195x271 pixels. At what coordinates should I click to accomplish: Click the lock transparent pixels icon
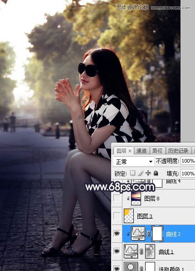pyautogui.click(x=132, y=173)
